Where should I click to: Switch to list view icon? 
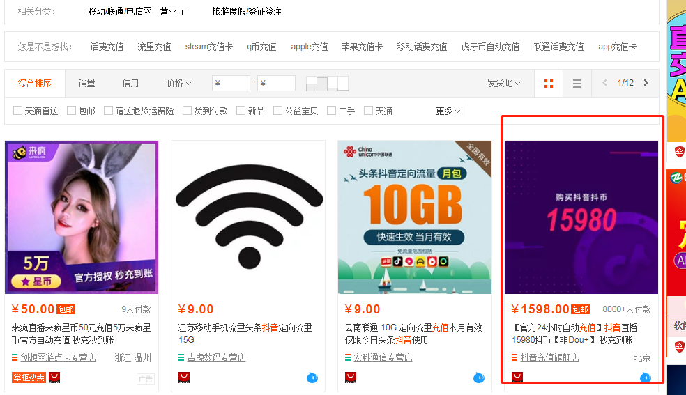[577, 84]
